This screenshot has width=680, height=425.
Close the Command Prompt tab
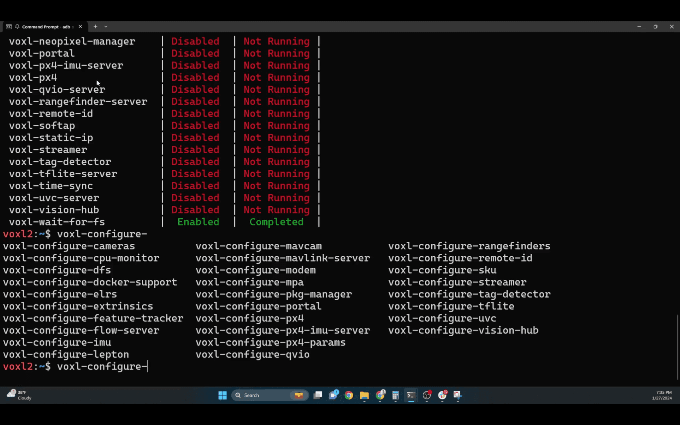click(80, 27)
